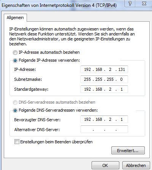Image resolution: width=152 pixels, height=170 pixels.
Task: Click the empty Alternativer DNS-Server field
Action: click(x=104, y=129)
